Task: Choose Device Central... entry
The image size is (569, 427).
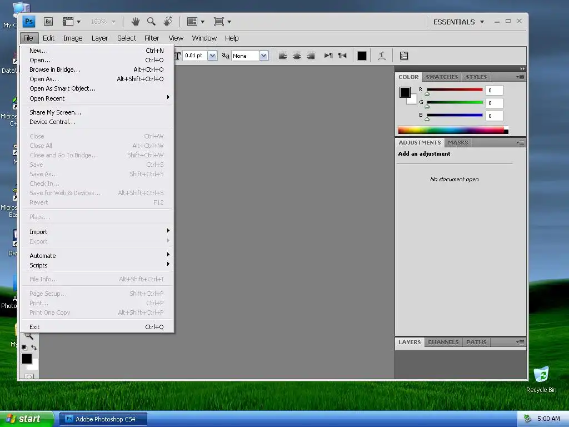Action: click(97, 122)
